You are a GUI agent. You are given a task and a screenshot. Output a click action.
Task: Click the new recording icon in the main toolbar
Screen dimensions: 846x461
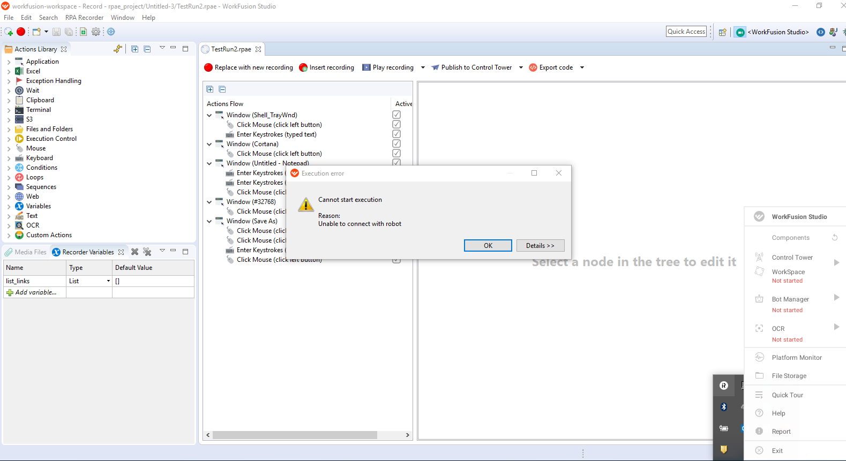9,32
